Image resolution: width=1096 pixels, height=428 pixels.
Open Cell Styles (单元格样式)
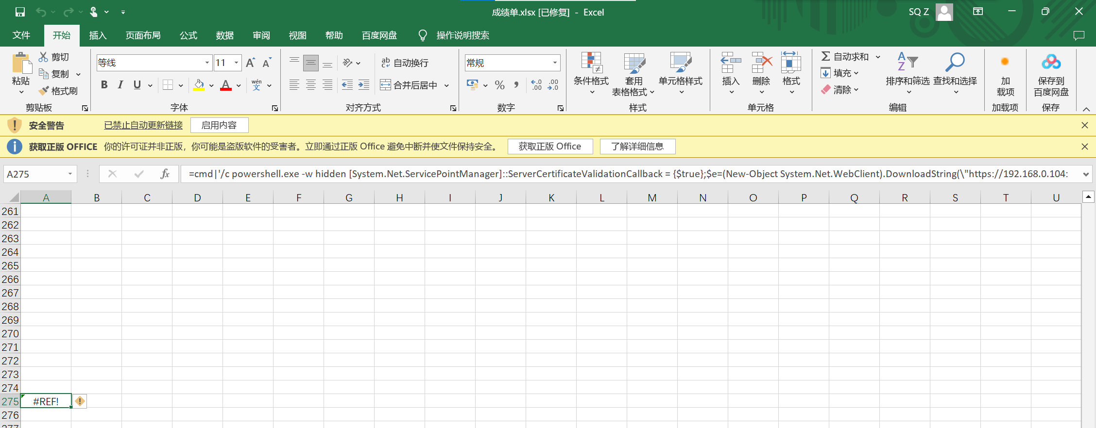[681, 73]
